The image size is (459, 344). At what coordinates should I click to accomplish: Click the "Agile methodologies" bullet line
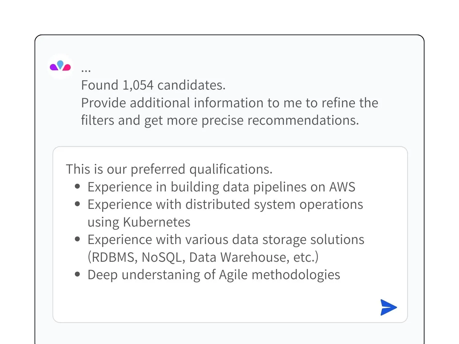pyautogui.click(x=214, y=275)
